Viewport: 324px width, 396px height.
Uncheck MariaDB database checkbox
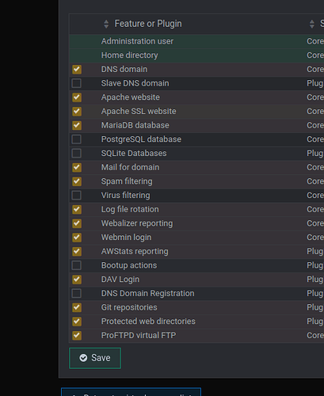coord(77,125)
